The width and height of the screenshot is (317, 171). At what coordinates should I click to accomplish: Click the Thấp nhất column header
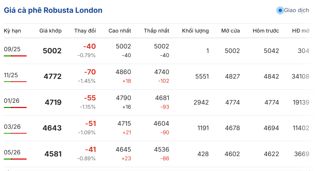[x=156, y=31]
